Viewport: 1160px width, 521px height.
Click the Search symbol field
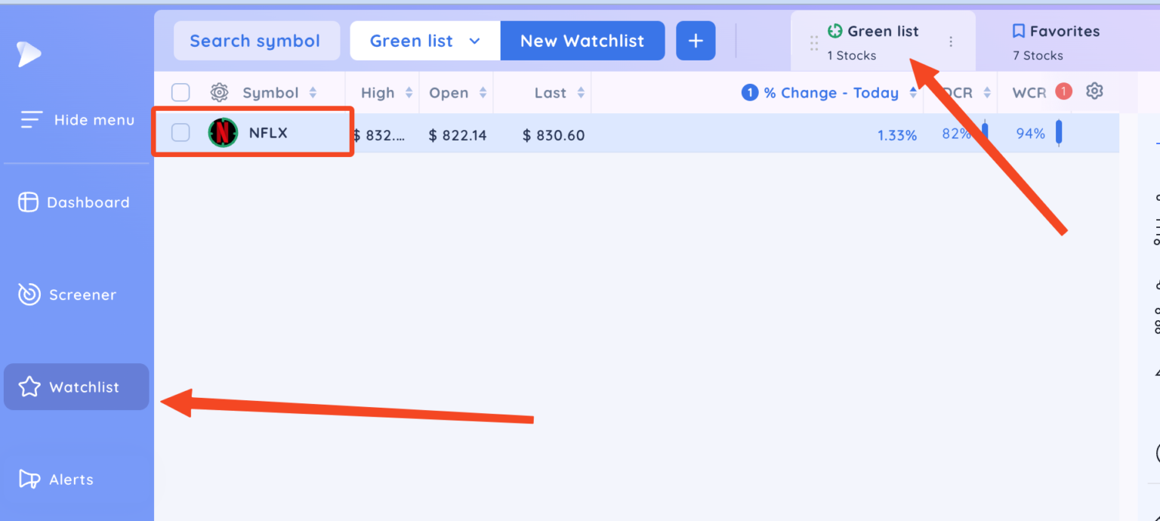257,40
